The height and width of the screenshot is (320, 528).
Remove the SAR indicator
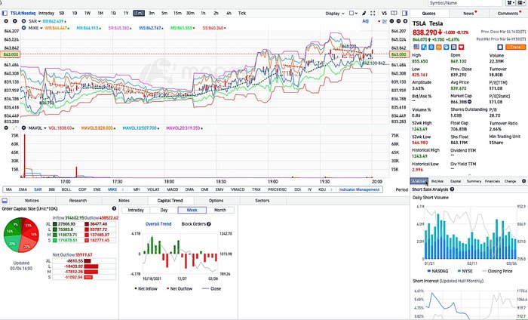point(23,21)
